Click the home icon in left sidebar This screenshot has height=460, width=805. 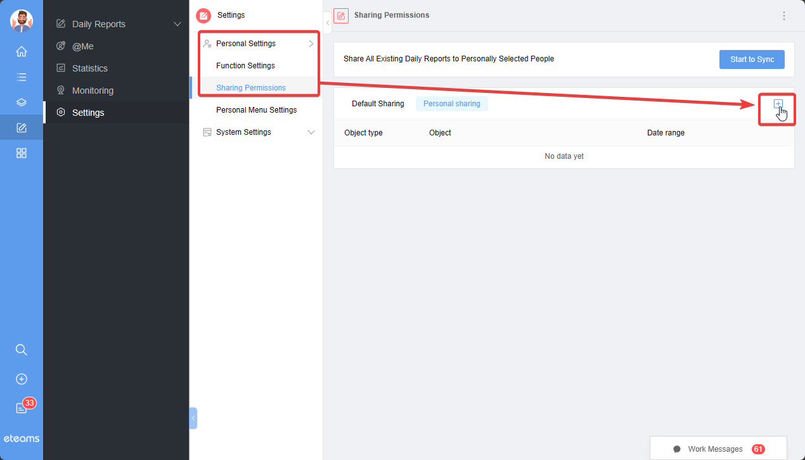22,52
